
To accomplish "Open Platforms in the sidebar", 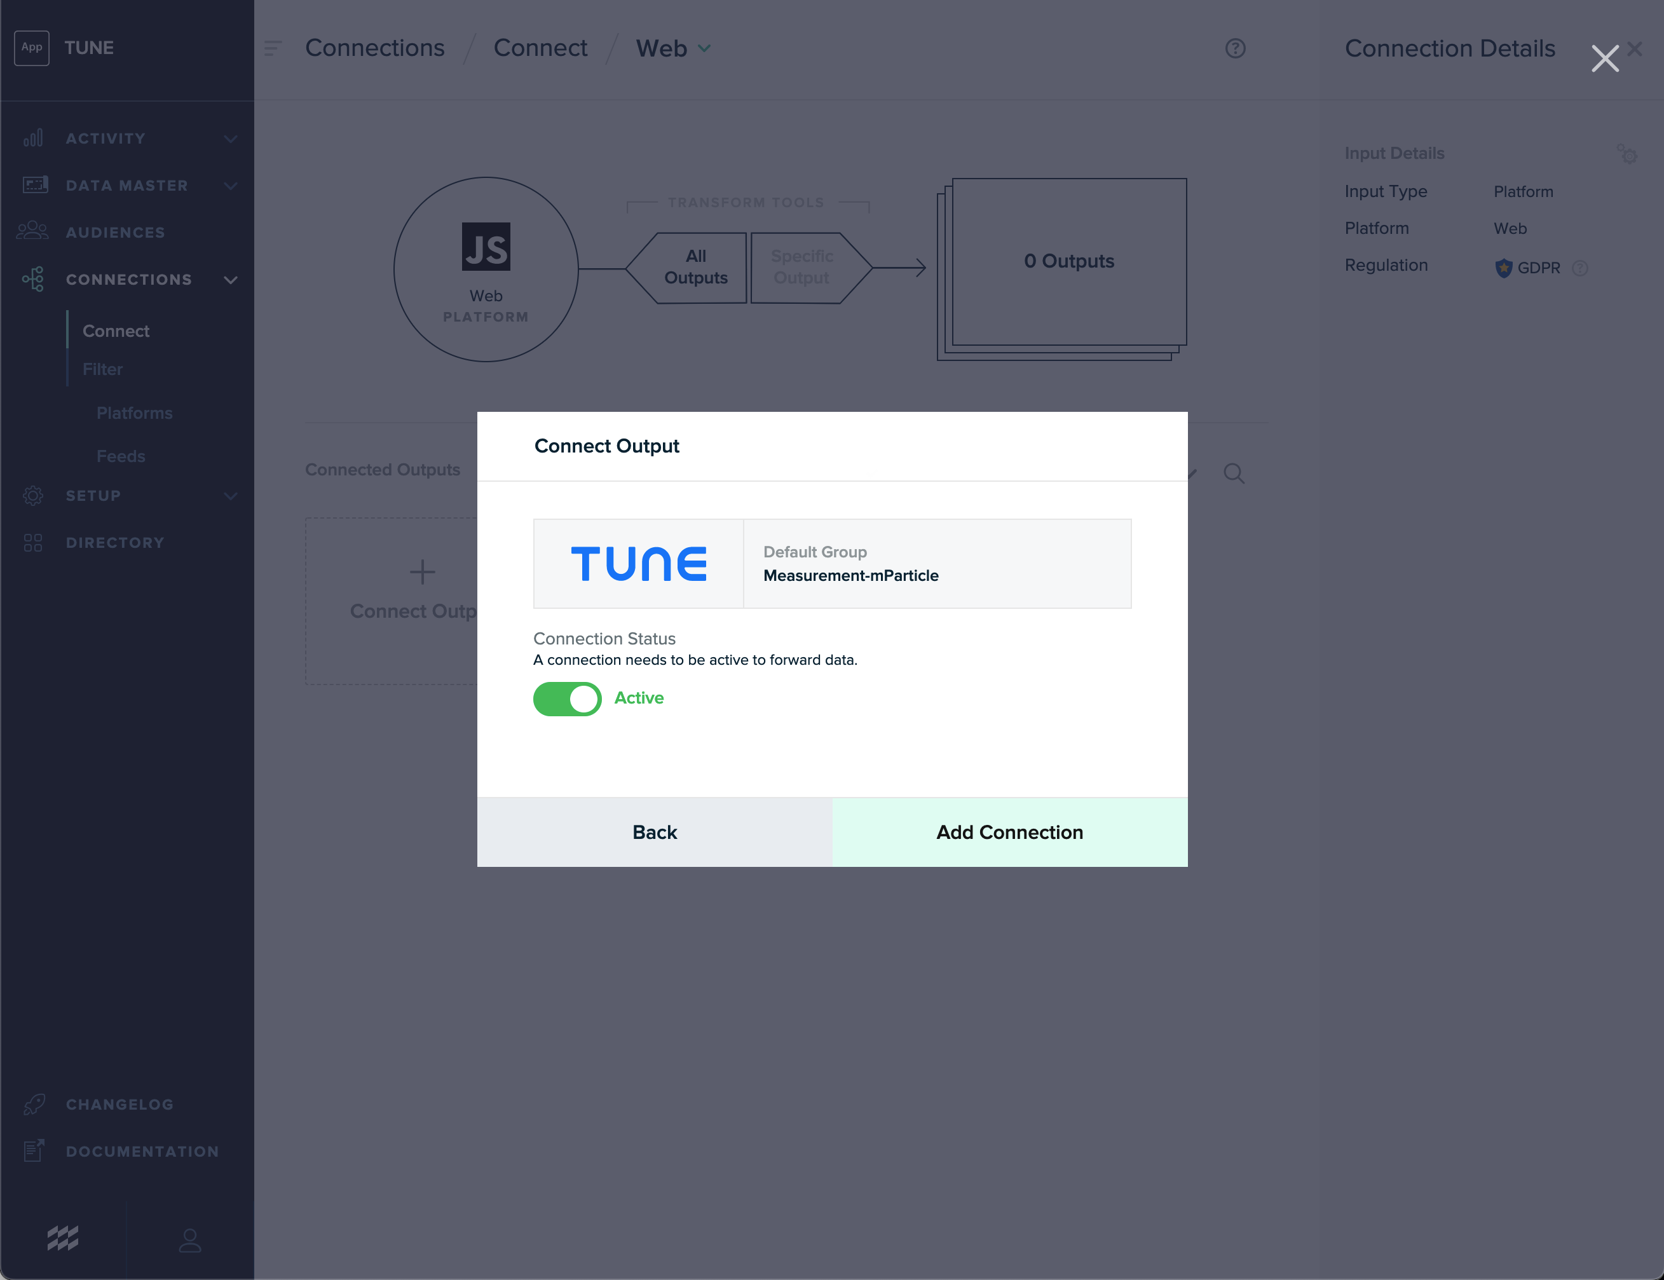I will [134, 413].
